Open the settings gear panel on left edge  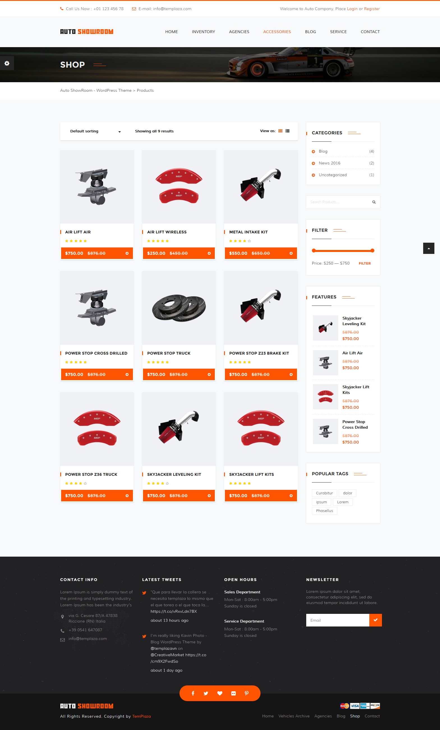(x=7, y=63)
